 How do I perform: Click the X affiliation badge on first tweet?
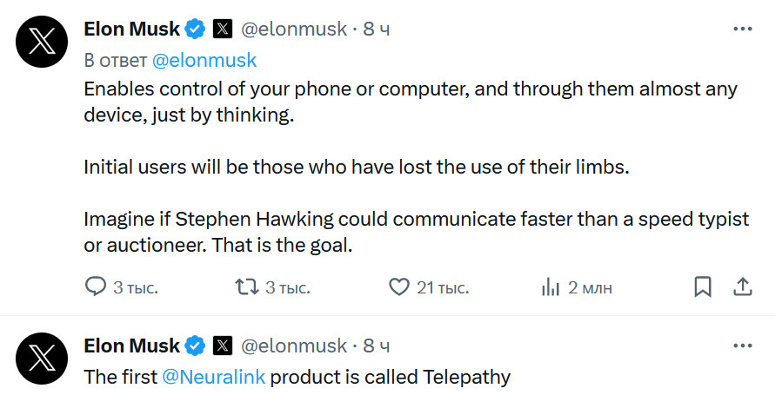pos(223,30)
